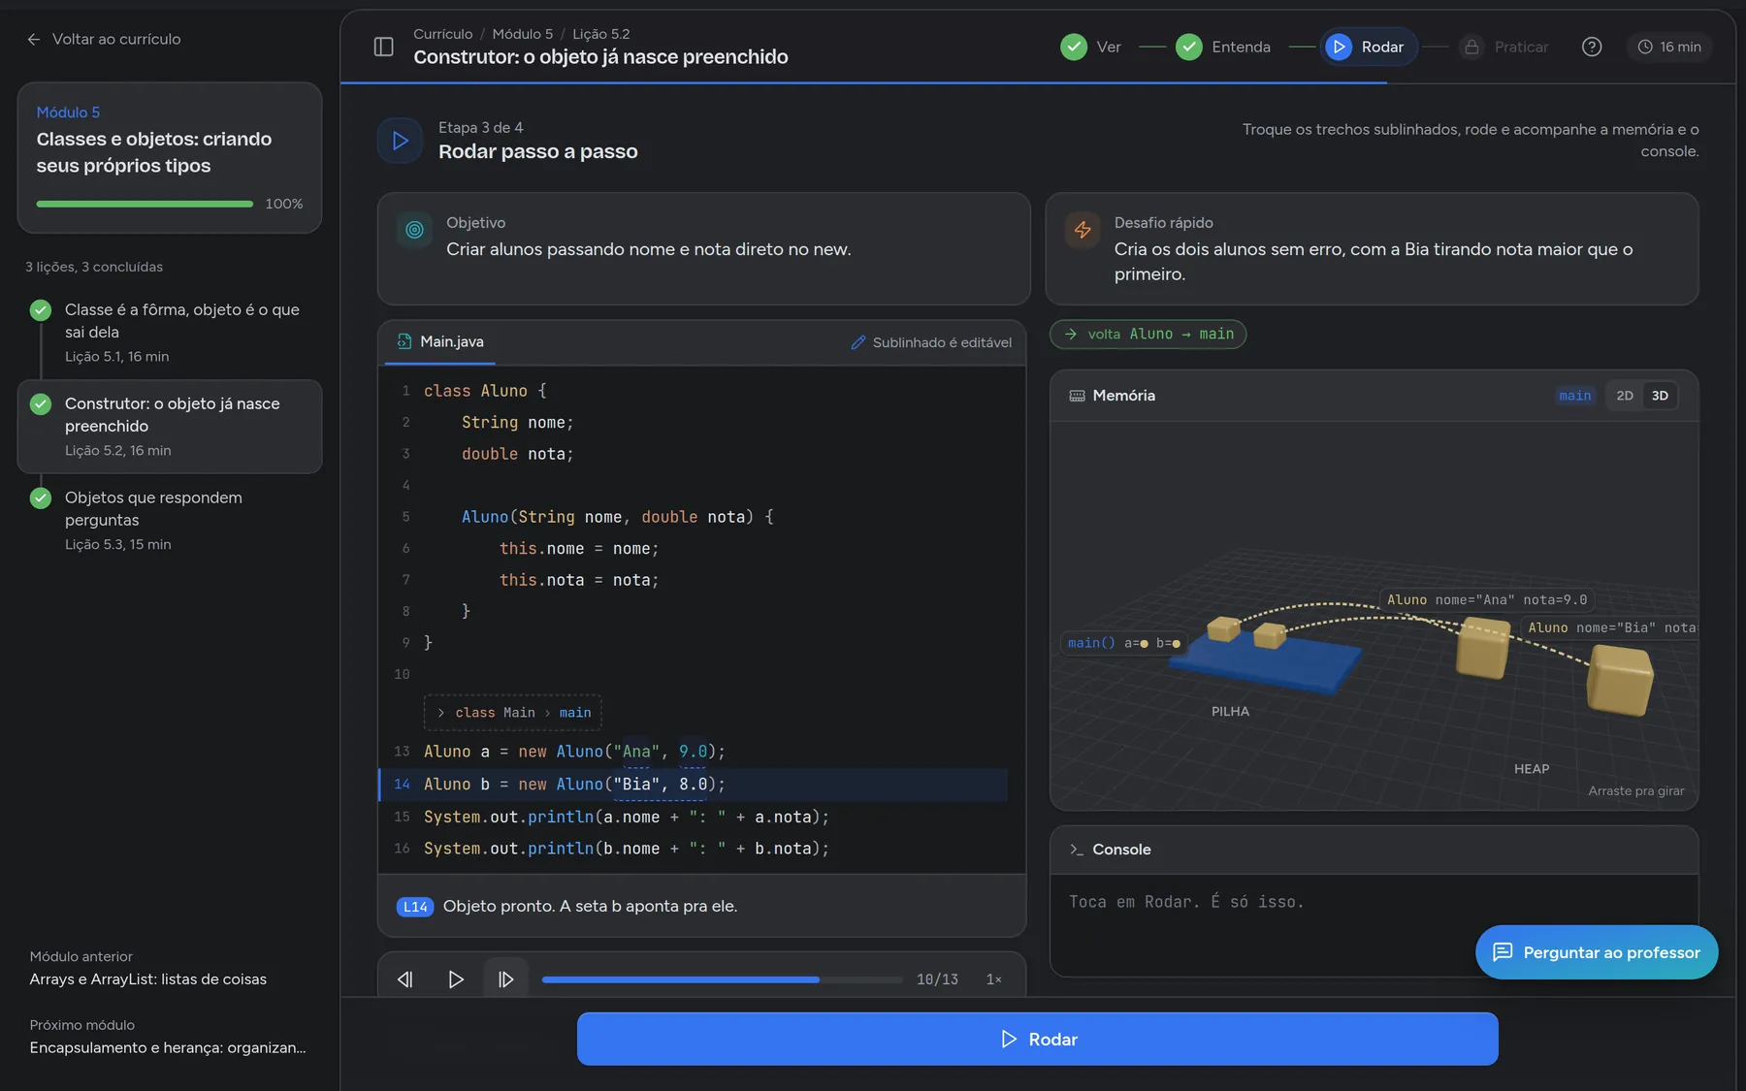The width and height of the screenshot is (1746, 1091).
Task: Open Módulo 5 in the breadcrumb
Action: point(523,34)
